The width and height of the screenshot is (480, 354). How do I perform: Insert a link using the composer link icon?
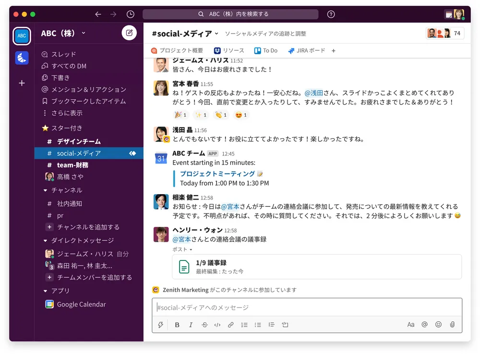point(230,325)
